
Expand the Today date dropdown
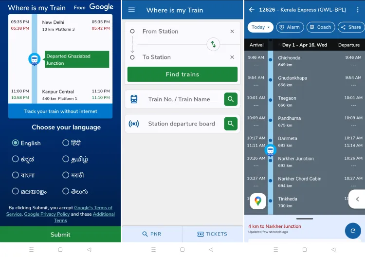[261, 27]
